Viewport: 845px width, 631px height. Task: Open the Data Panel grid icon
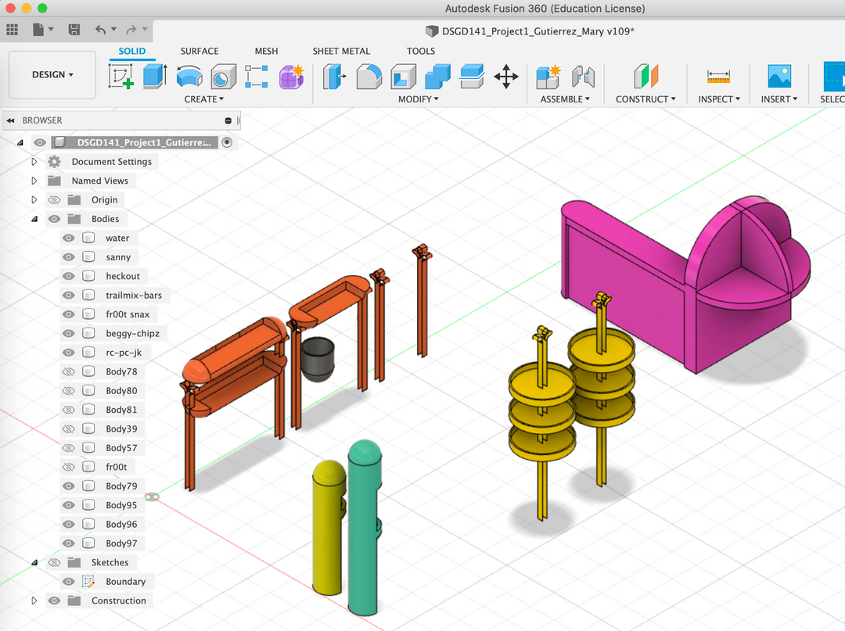12,30
